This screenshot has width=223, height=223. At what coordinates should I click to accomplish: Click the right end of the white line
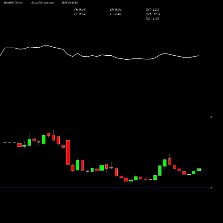coord(199,56)
